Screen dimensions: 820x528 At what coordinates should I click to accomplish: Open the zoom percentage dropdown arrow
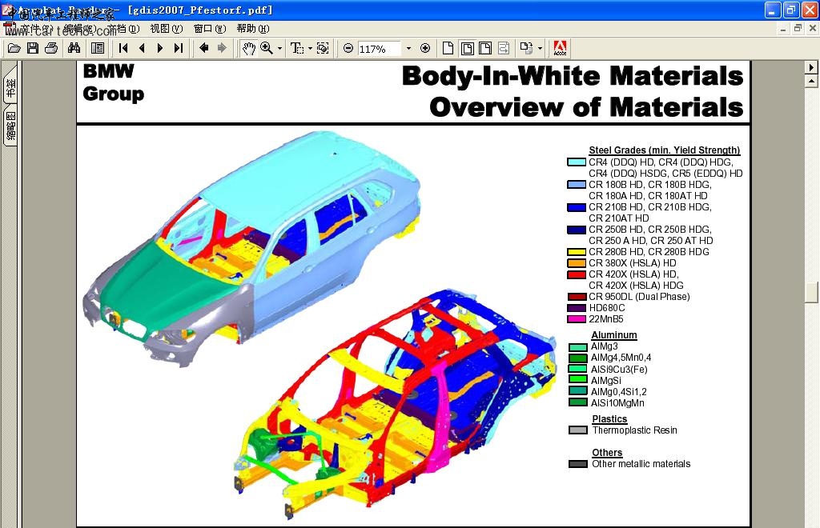coord(409,49)
